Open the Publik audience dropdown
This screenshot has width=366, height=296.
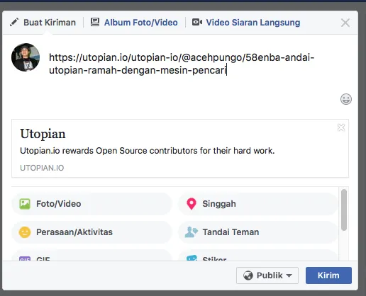(267, 275)
